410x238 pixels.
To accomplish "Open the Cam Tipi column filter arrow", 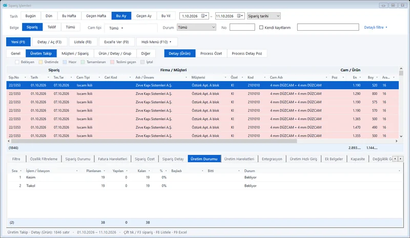I will pyautogui.click(x=99, y=77).
